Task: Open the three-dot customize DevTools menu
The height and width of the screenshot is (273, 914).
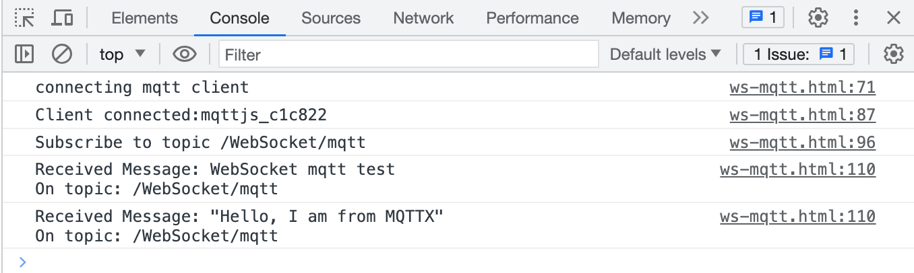Action: coord(856,18)
